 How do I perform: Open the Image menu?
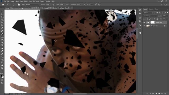tap(12, 1)
